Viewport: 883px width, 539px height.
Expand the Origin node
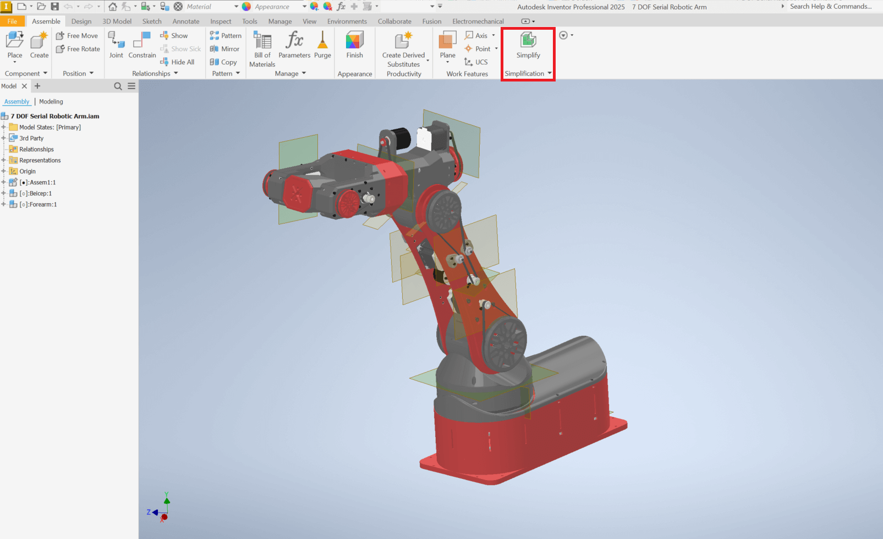pos(4,171)
